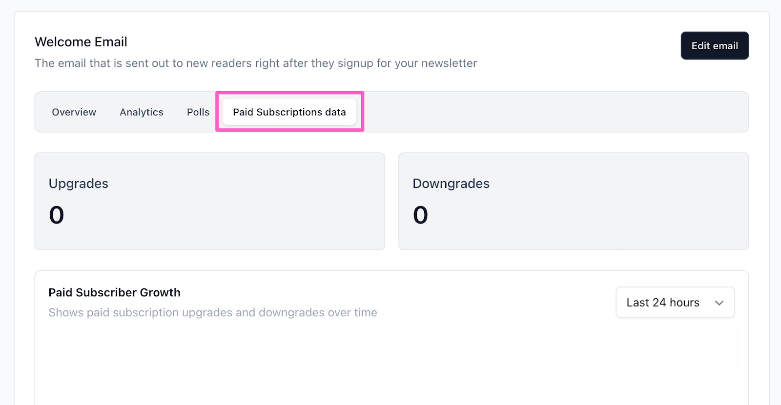Screen dimensions: 781x405
Task: Click the Downgrades label text
Action: click(451, 183)
